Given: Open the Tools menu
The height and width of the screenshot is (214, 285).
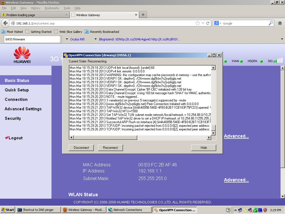Looking at the screenshot, I should 67,8.
